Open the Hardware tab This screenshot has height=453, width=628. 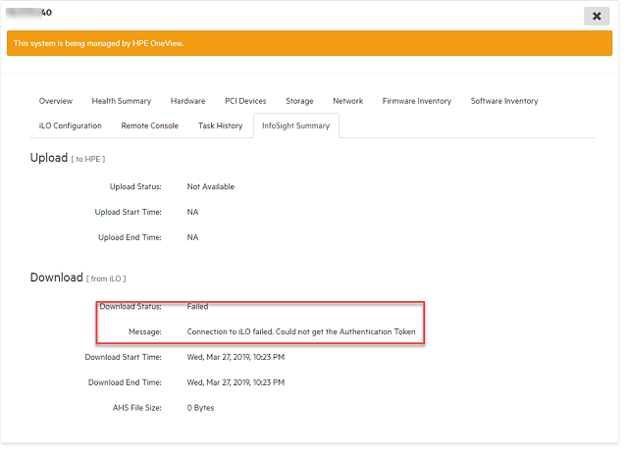click(x=187, y=101)
